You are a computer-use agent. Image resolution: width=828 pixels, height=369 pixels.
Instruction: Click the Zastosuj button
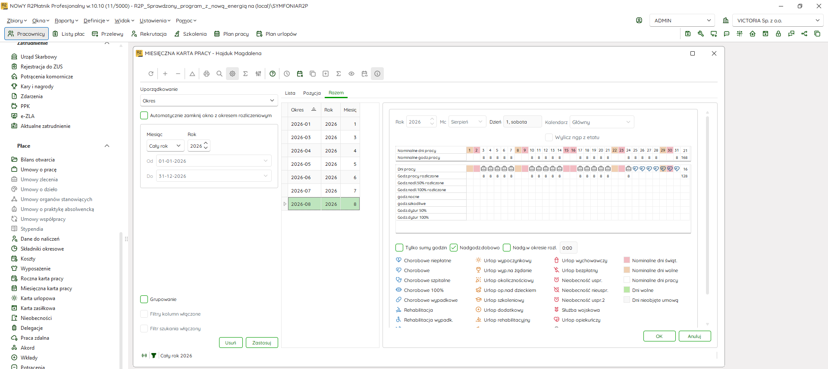coord(262,342)
